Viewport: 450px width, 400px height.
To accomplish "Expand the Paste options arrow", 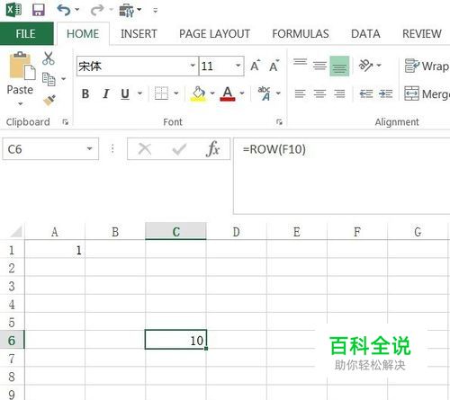I will coord(20,103).
